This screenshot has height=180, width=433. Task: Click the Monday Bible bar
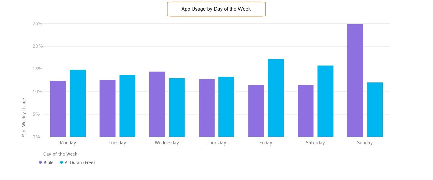(x=58, y=109)
